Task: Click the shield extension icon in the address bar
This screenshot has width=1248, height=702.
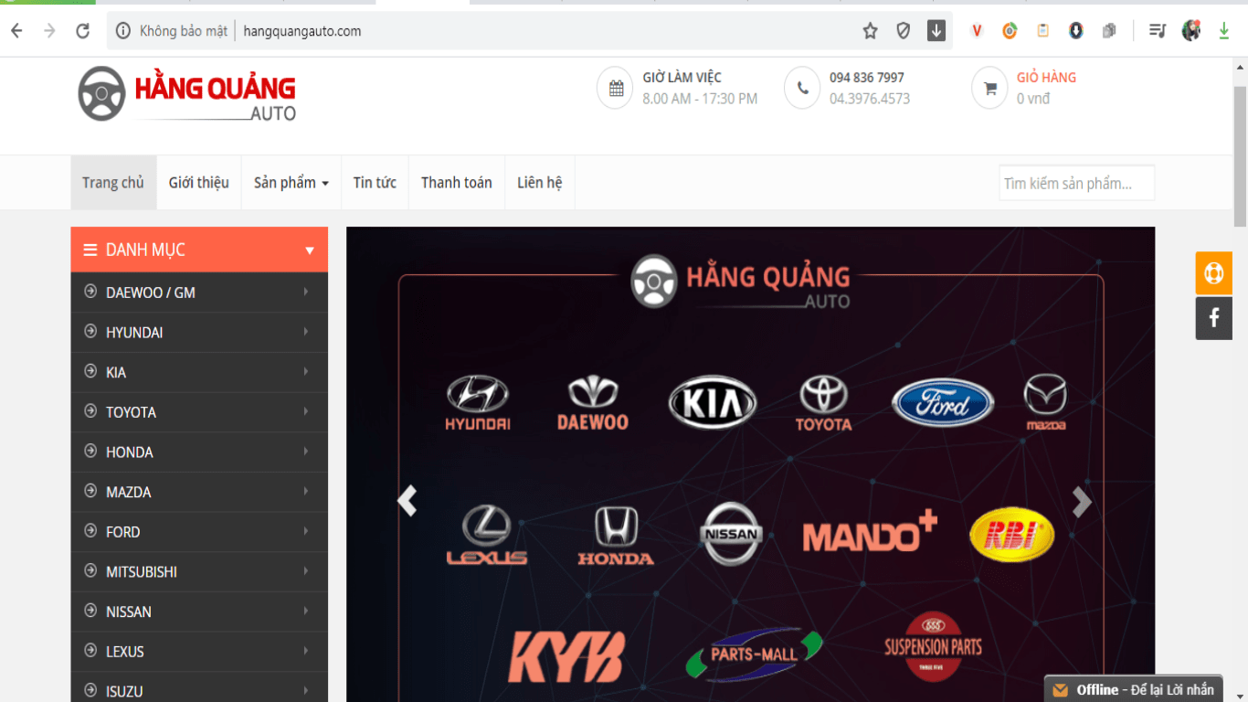Action: click(x=904, y=31)
